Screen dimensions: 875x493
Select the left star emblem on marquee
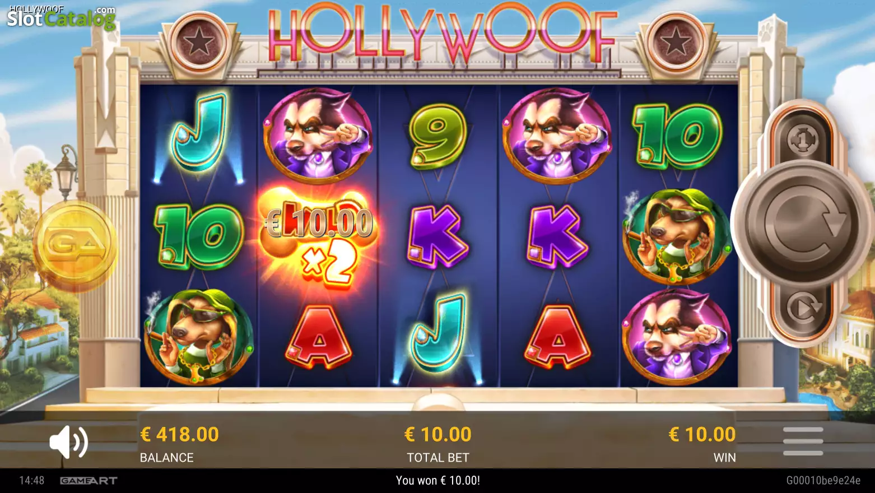click(198, 43)
